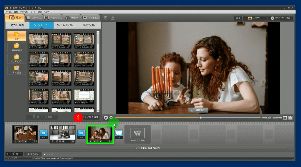Viewport: 301px width, 167px height.
Task: Click the pencil edit icon on scene 3
Action: pos(94,141)
